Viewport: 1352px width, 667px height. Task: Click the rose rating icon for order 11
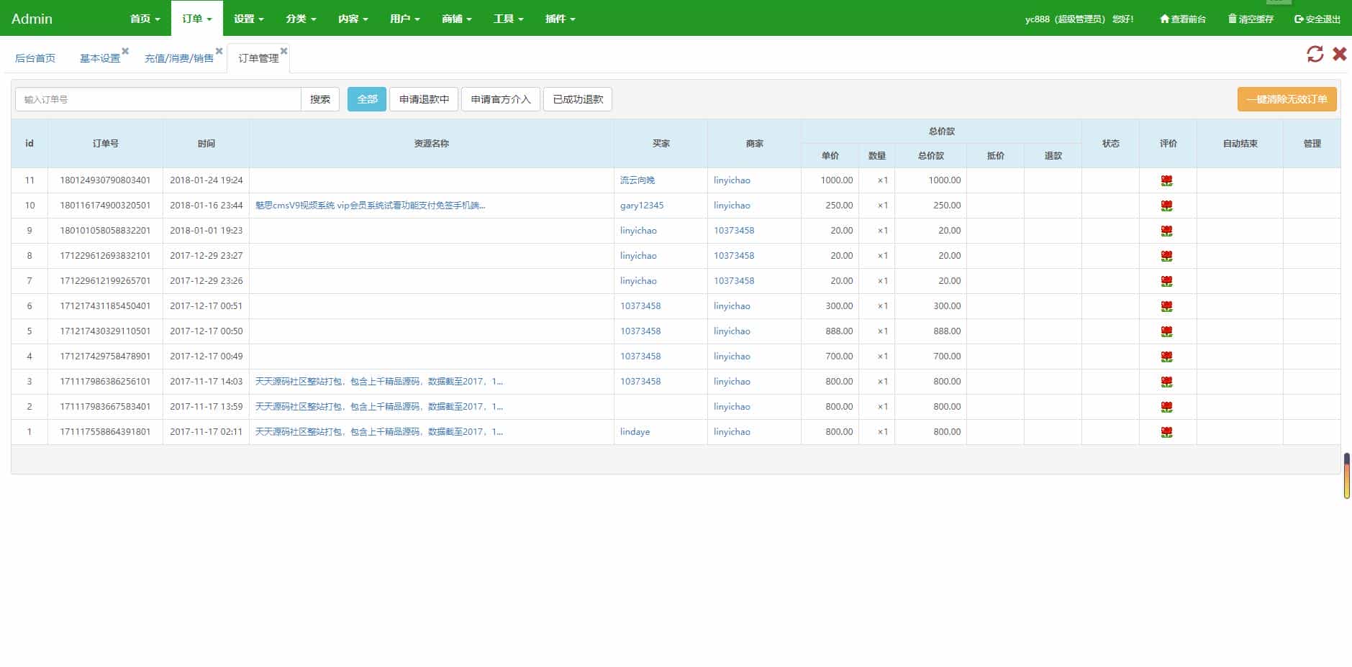pos(1166,181)
